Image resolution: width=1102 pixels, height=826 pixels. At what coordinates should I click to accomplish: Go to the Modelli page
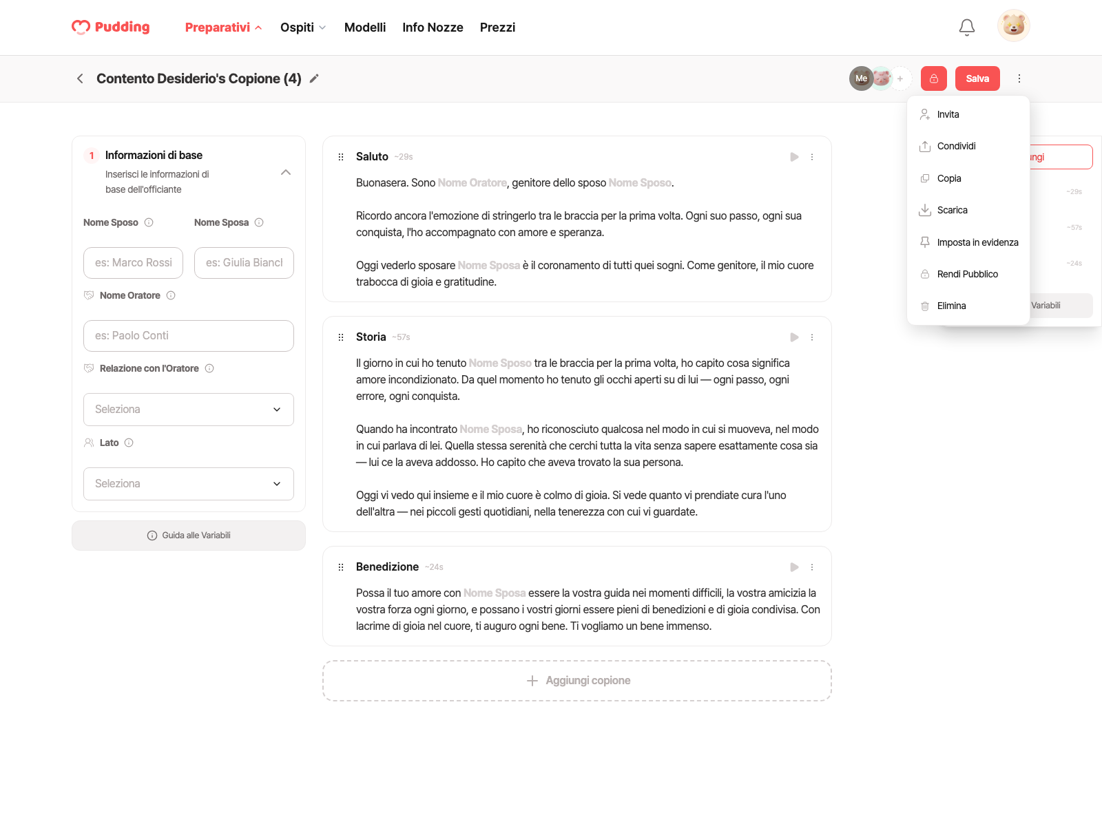pos(365,28)
